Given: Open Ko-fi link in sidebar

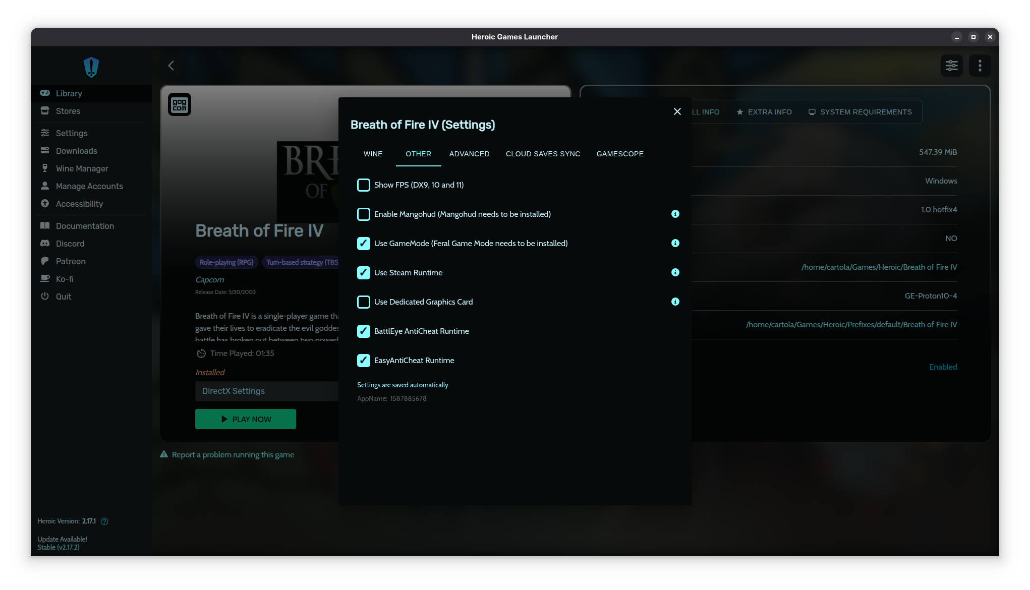Looking at the screenshot, I should coord(91,279).
